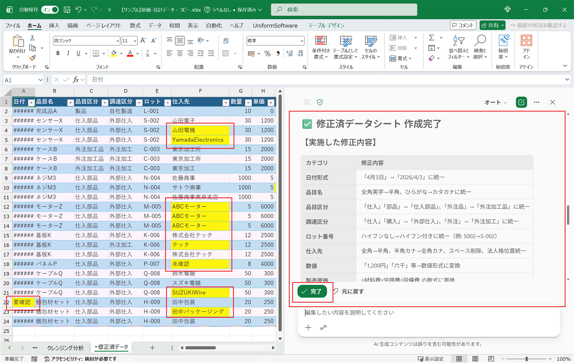Select the Page Layout view icon in status bar
574x363 pixels.
coord(475,359)
